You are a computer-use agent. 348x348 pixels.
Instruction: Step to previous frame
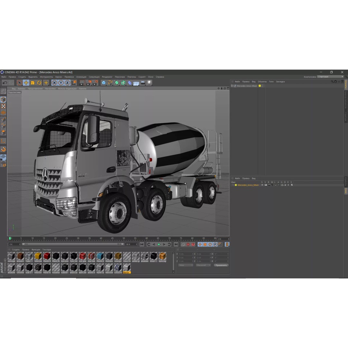pyautogui.click(x=154, y=244)
